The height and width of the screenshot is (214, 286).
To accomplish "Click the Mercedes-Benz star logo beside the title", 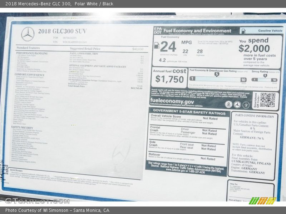I will point(28,34).
